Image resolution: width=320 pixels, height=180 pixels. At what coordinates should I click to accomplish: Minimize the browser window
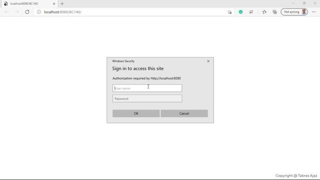[x=293, y=3]
